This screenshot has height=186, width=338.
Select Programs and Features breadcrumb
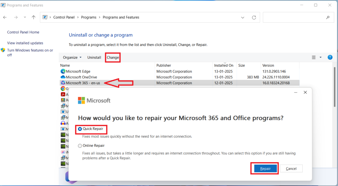(121, 17)
